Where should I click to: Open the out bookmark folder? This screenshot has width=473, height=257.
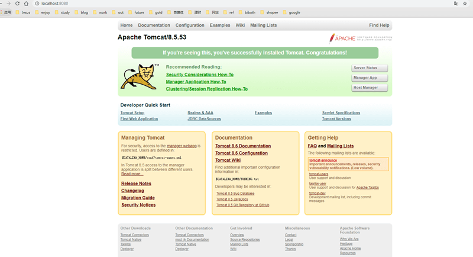point(118,12)
